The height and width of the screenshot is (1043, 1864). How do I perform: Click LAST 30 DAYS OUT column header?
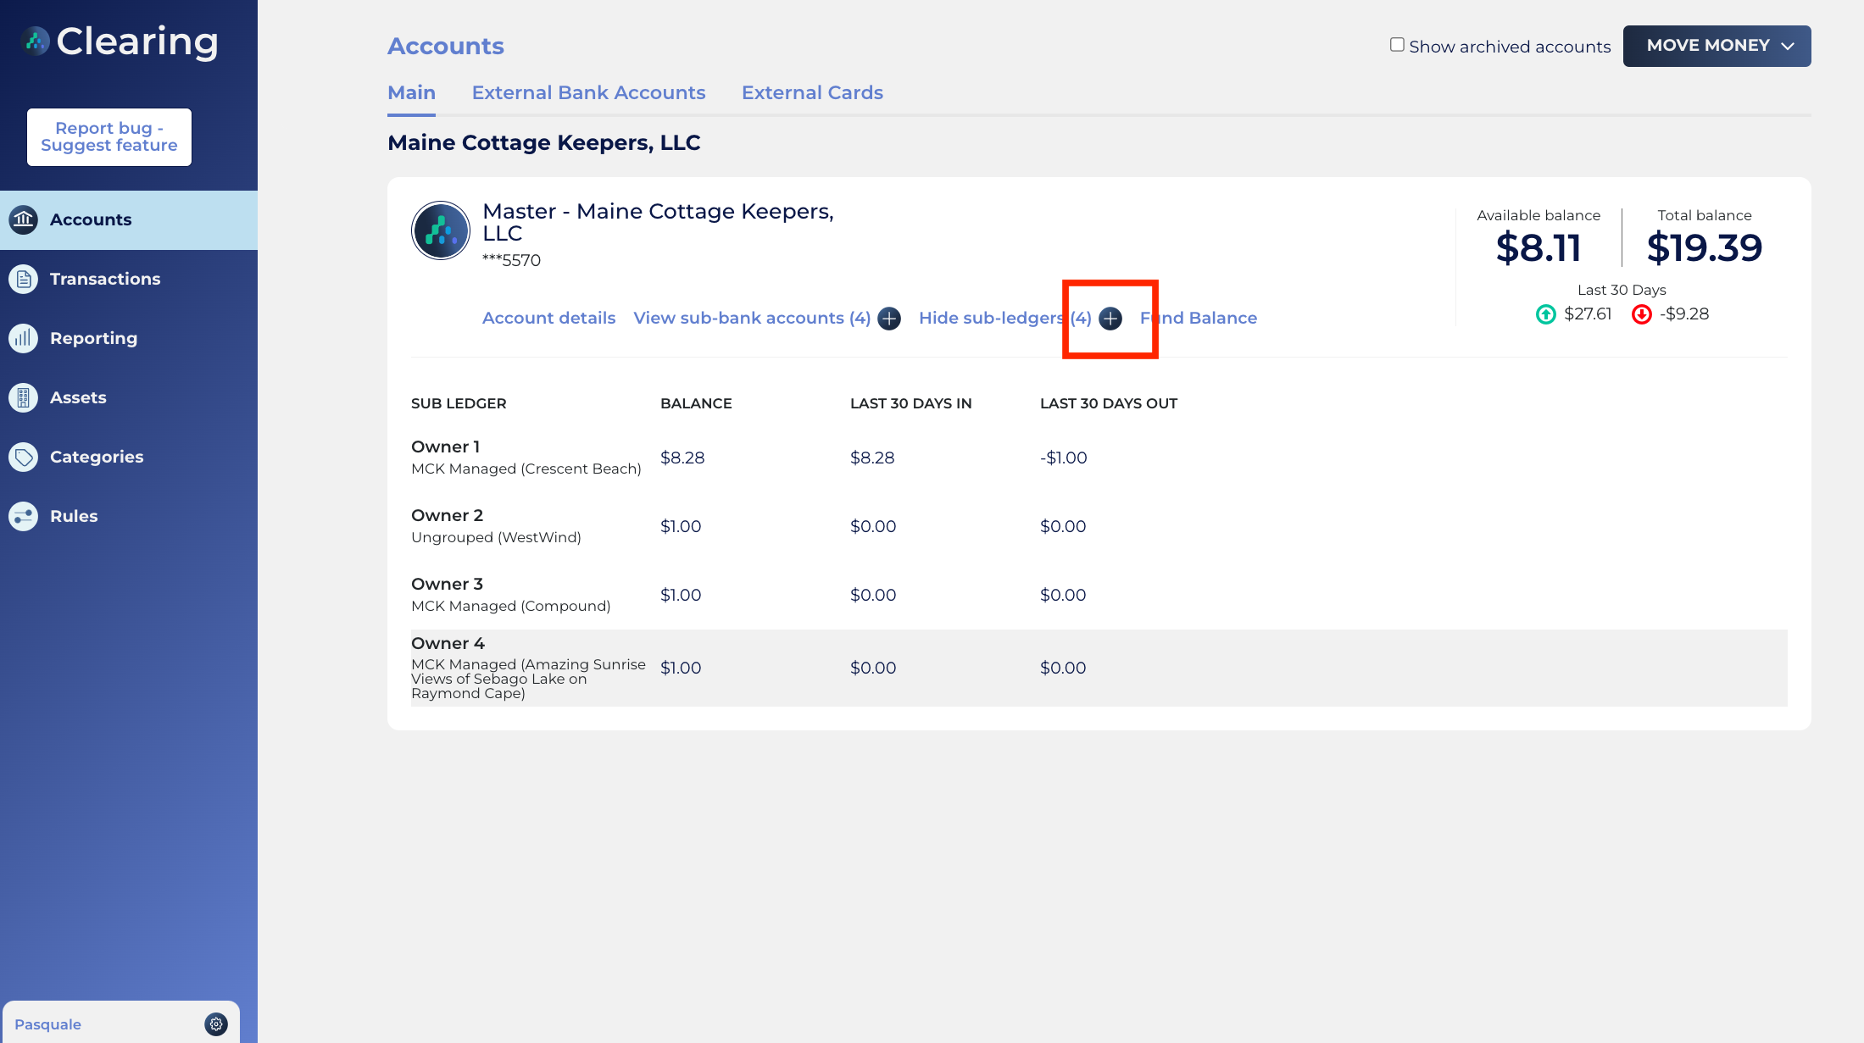[1109, 404]
